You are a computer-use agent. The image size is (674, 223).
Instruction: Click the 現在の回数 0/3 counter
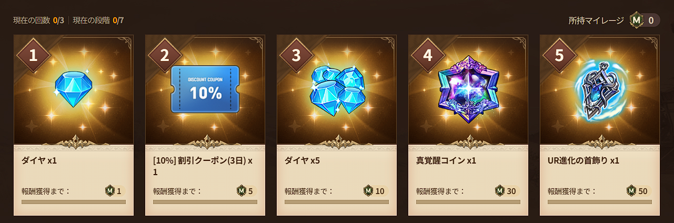coord(38,21)
